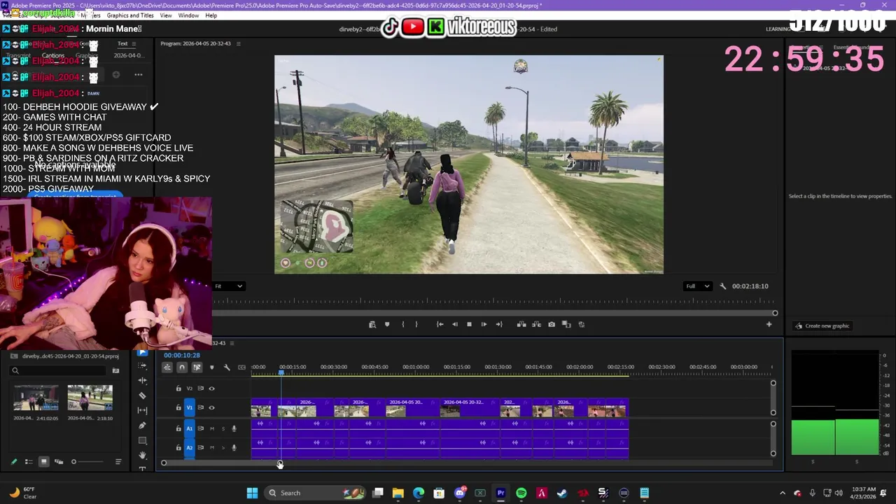896x504 pixels.
Task: Open the Project panel menu at the bottom right
Action: [x=118, y=461]
